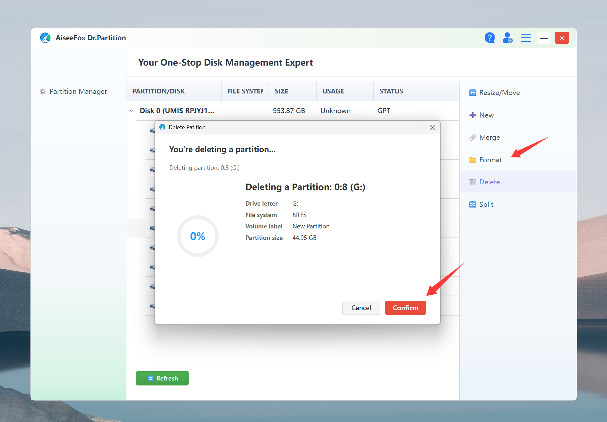Image resolution: width=607 pixels, height=422 pixels.
Task: Click the Split shuffle icon
Action: pos(472,205)
